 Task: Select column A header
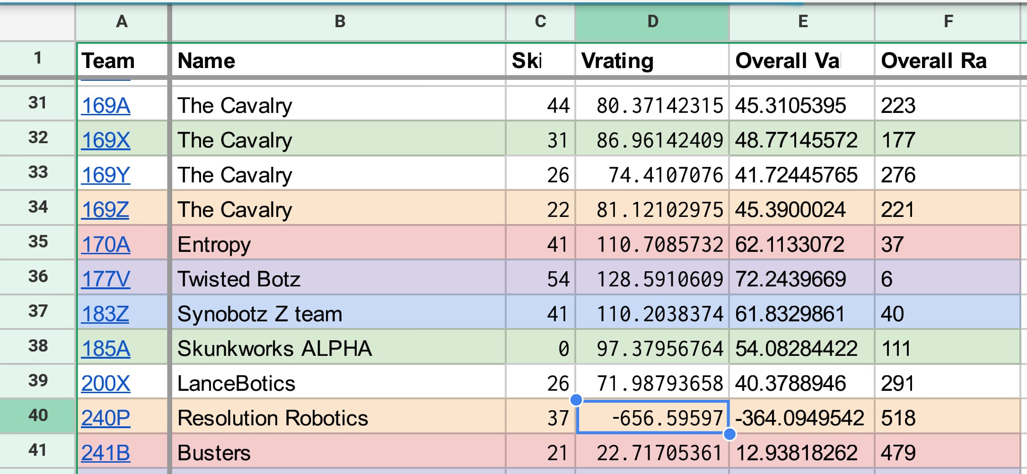tap(122, 22)
